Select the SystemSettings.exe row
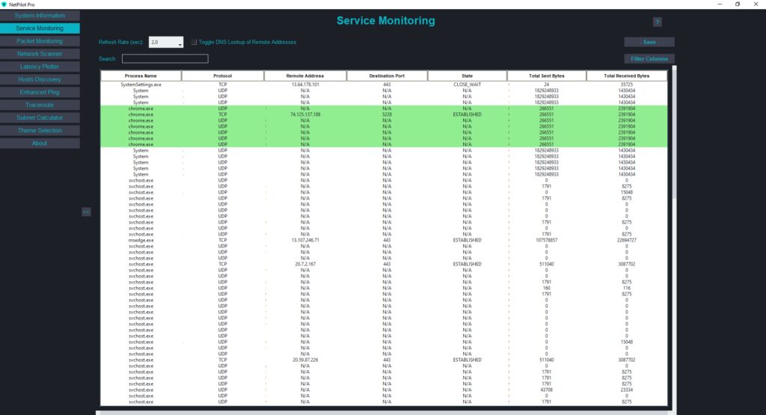766x415 pixels. click(x=384, y=84)
